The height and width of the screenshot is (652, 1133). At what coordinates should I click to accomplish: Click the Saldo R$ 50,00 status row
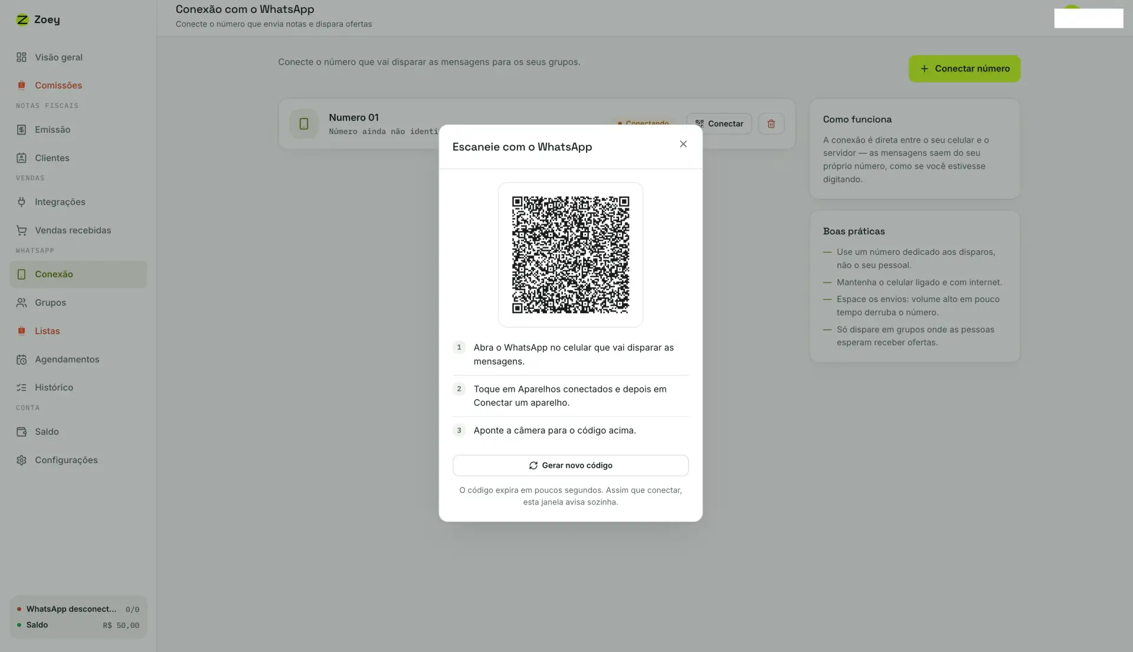[78, 625]
